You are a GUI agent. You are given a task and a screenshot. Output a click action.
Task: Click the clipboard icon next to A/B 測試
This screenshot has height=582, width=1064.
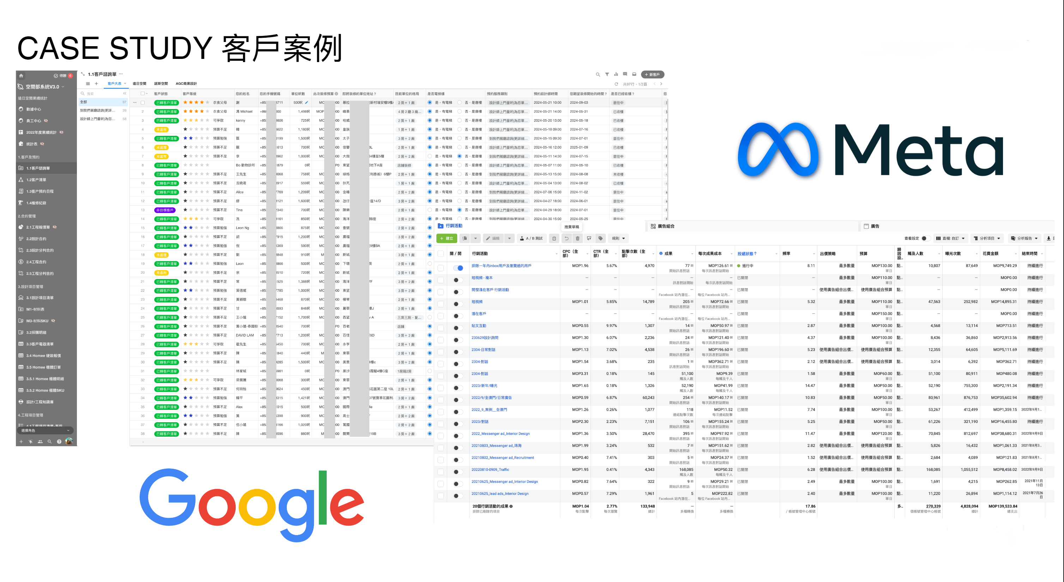554,238
